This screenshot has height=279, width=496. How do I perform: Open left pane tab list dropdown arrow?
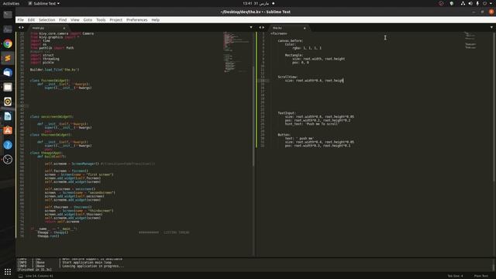pyautogui.click(x=251, y=28)
